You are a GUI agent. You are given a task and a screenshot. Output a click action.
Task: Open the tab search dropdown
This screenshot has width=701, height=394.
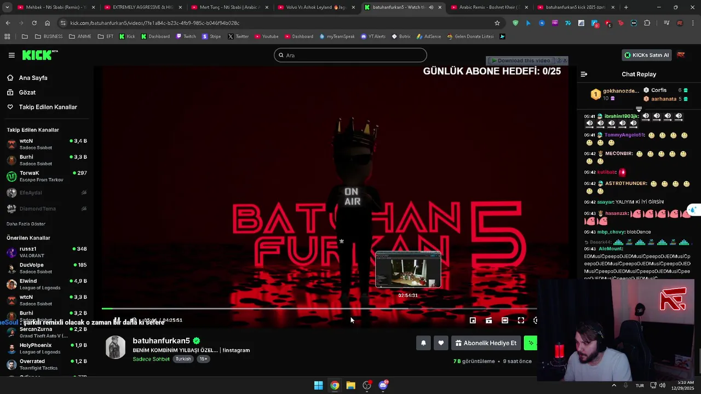(x=7, y=7)
